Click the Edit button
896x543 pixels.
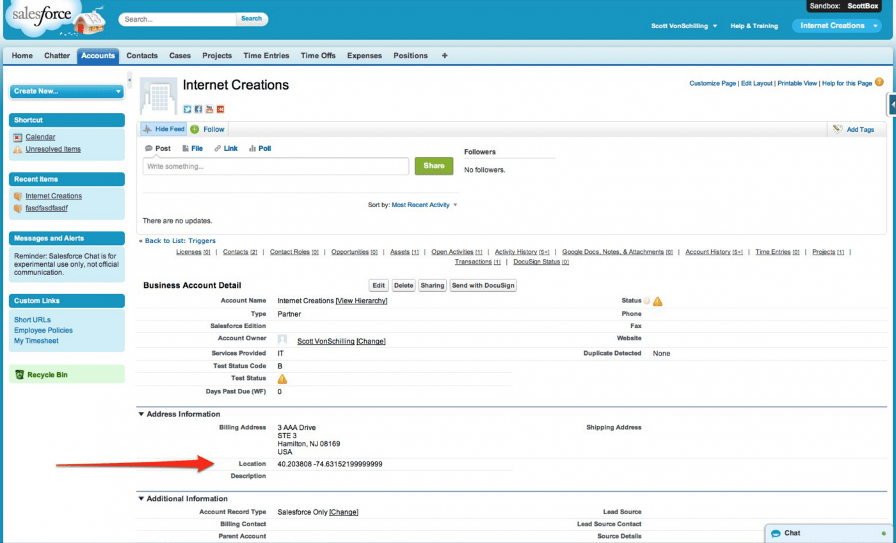[x=380, y=285]
